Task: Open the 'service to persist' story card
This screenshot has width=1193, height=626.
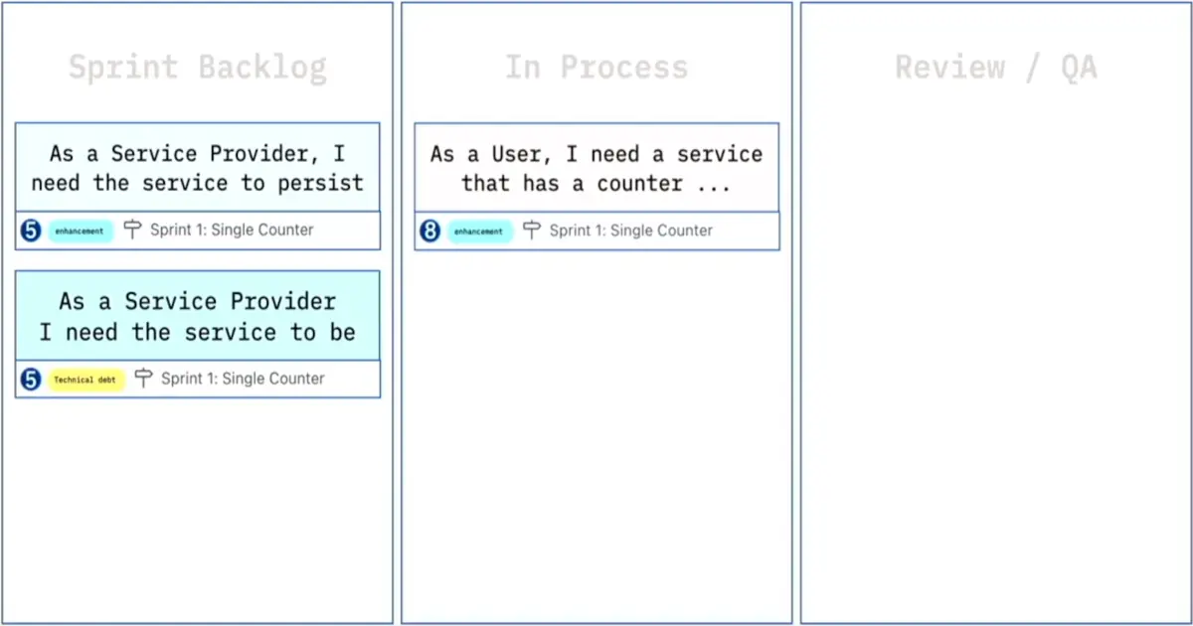Action: point(197,168)
